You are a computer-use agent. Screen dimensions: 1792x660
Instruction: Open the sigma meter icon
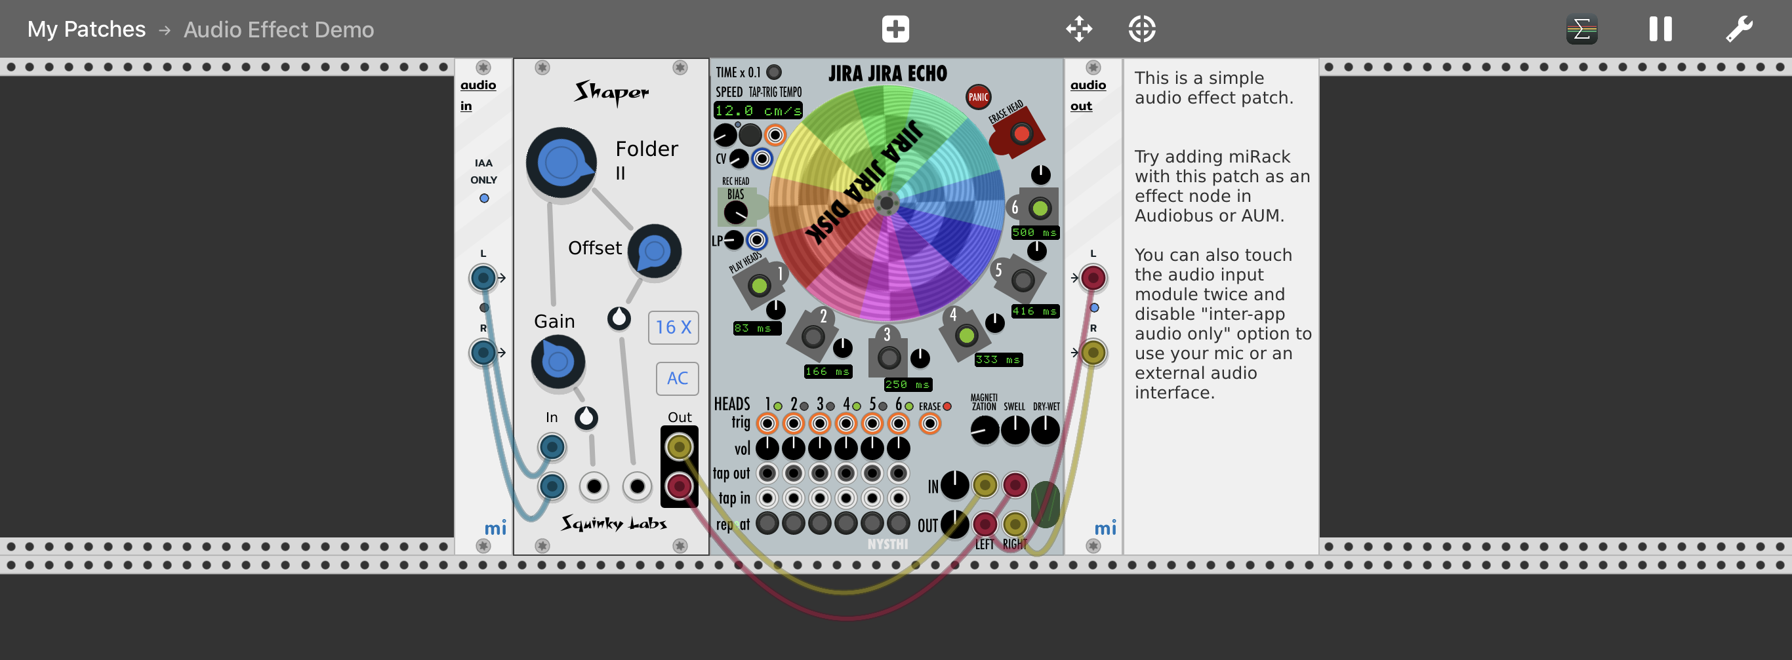(x=1581, y=29)
